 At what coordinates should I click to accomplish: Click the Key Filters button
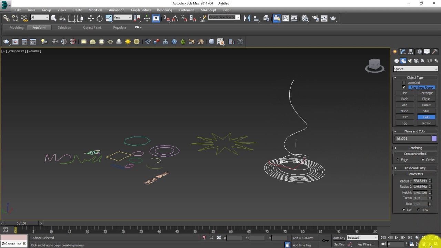(366, 244)
